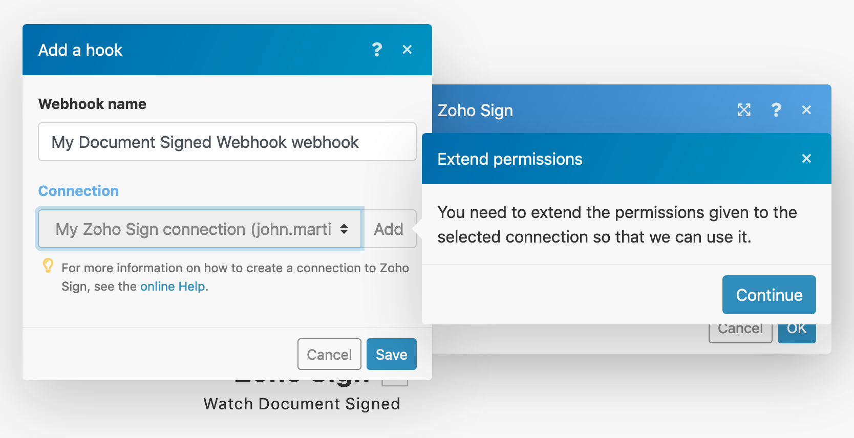
Task: Click the connection dropdown up-down arrows
Action: click(x=344, y=229)
